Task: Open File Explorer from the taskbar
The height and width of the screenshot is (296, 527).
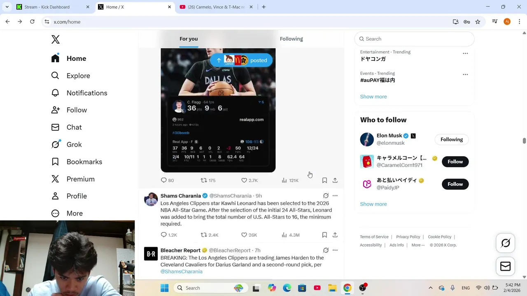Action: [332, 288]
